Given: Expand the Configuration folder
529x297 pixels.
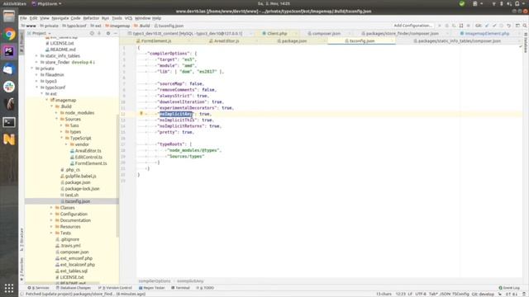Looking at the screenshot, I should click(51, 214).
